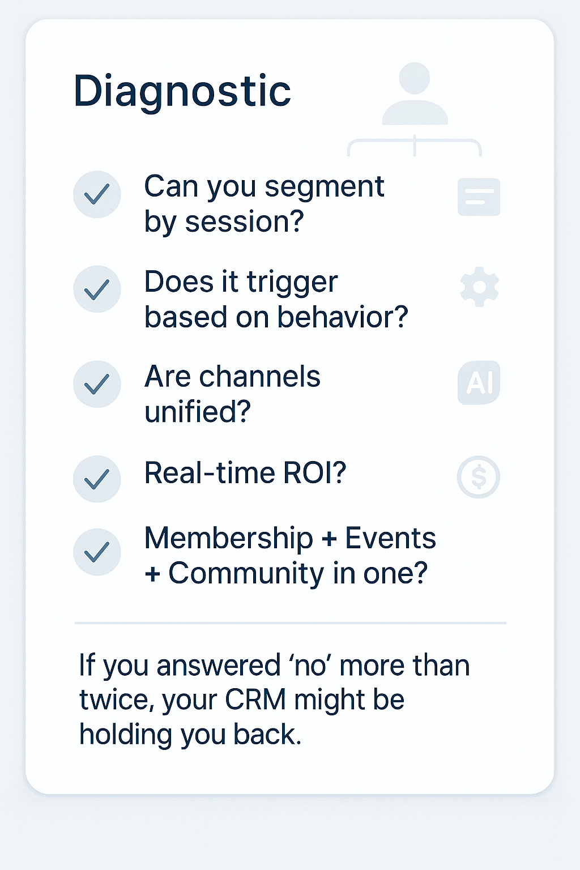Click the gear settings icon
The image size is (580, 870).
point(479,287)
